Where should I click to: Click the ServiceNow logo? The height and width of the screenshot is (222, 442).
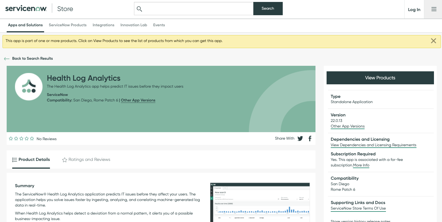pyautogui.click(x=26, y=9)
